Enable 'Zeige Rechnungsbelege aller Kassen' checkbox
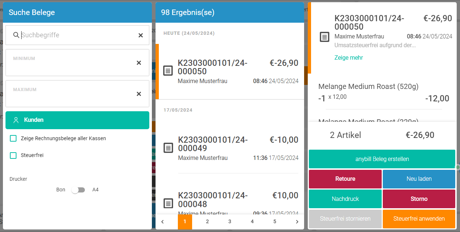 click(x=14, y=138)
